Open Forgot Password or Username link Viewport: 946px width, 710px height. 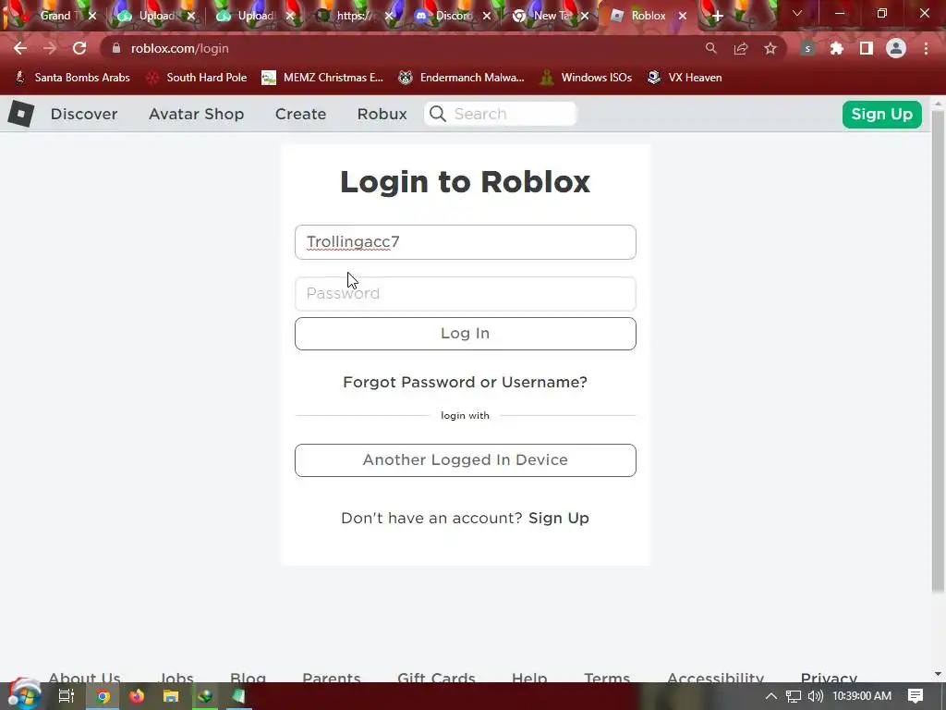click(466, 382)
